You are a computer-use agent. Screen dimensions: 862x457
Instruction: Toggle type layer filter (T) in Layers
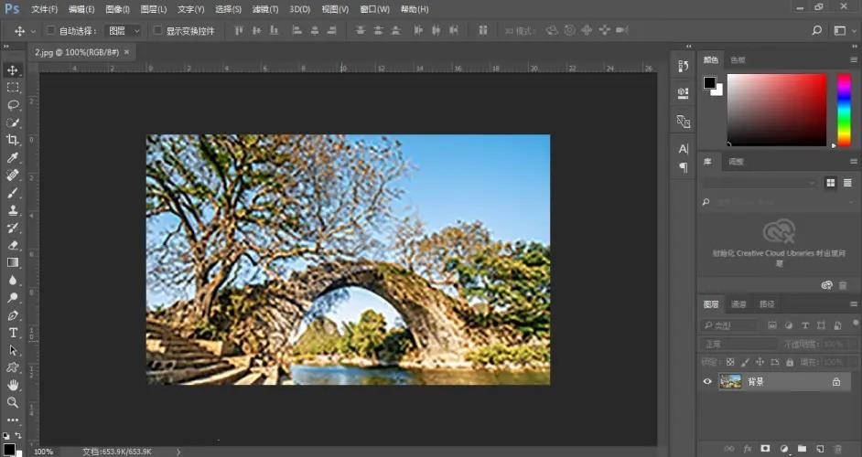[805, 325]
